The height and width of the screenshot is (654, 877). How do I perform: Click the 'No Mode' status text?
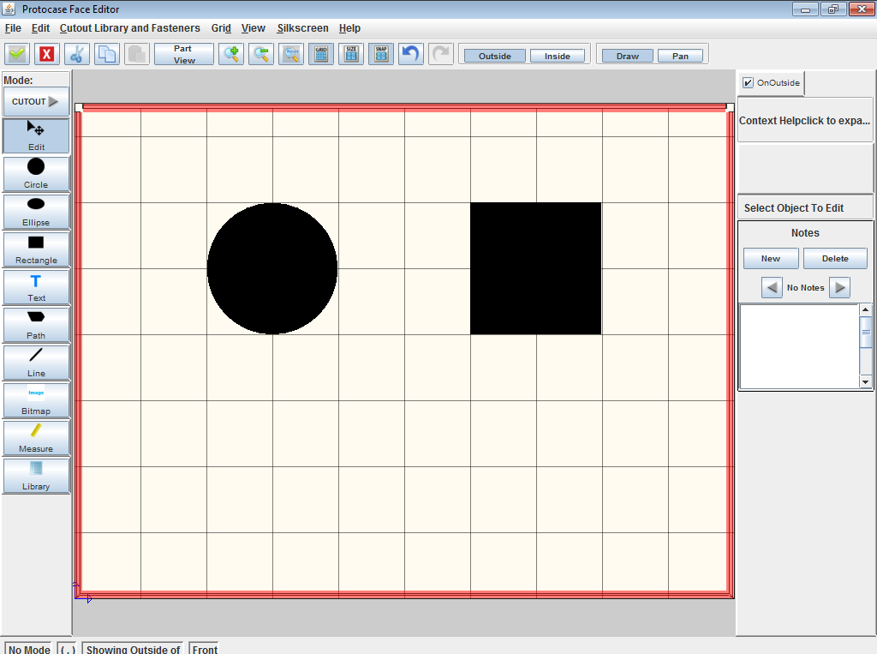[29, 649]
